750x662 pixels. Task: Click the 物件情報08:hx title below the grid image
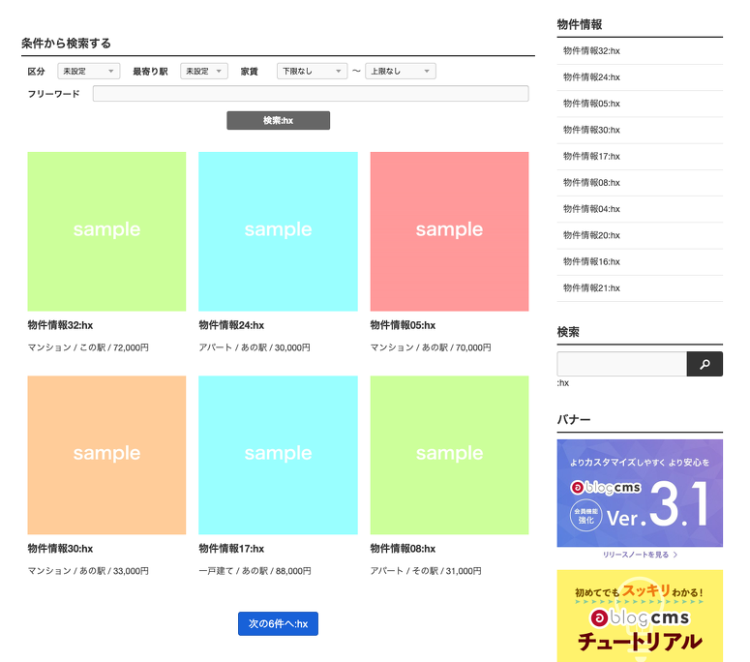point(403,549)
